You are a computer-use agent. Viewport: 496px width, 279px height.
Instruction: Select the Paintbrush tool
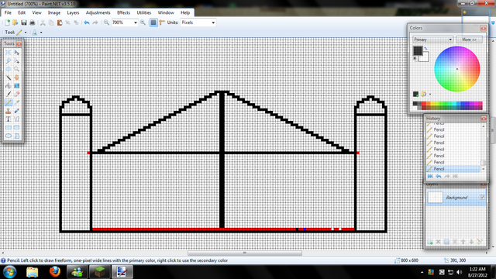(9, 94)
